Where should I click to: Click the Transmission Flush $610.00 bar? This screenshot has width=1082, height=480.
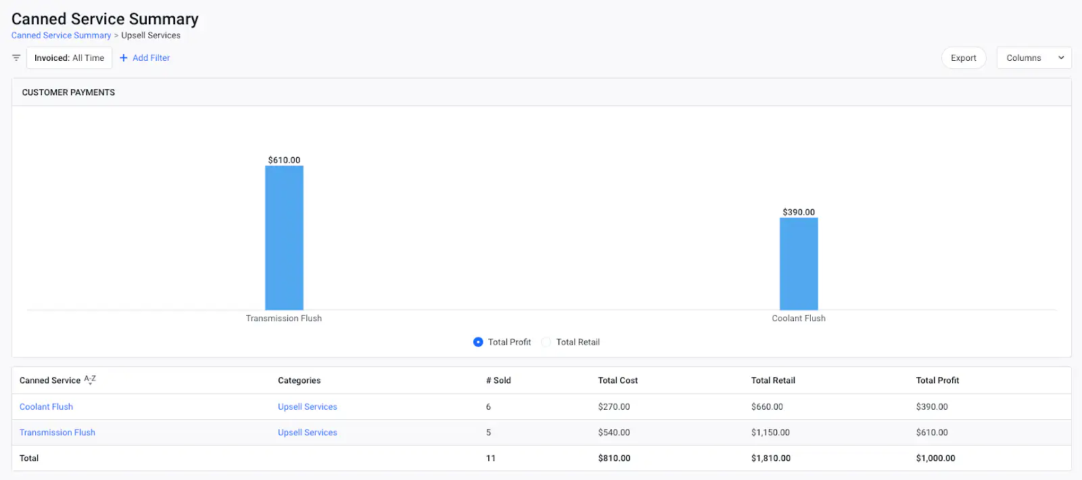(x=284, y=238)
